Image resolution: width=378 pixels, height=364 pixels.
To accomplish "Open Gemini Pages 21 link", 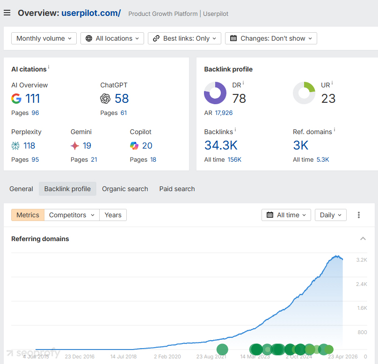I will 94,159.
